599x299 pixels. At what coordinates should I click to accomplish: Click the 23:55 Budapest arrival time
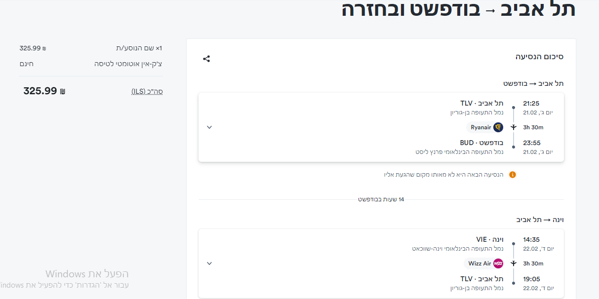coord(531,143)
